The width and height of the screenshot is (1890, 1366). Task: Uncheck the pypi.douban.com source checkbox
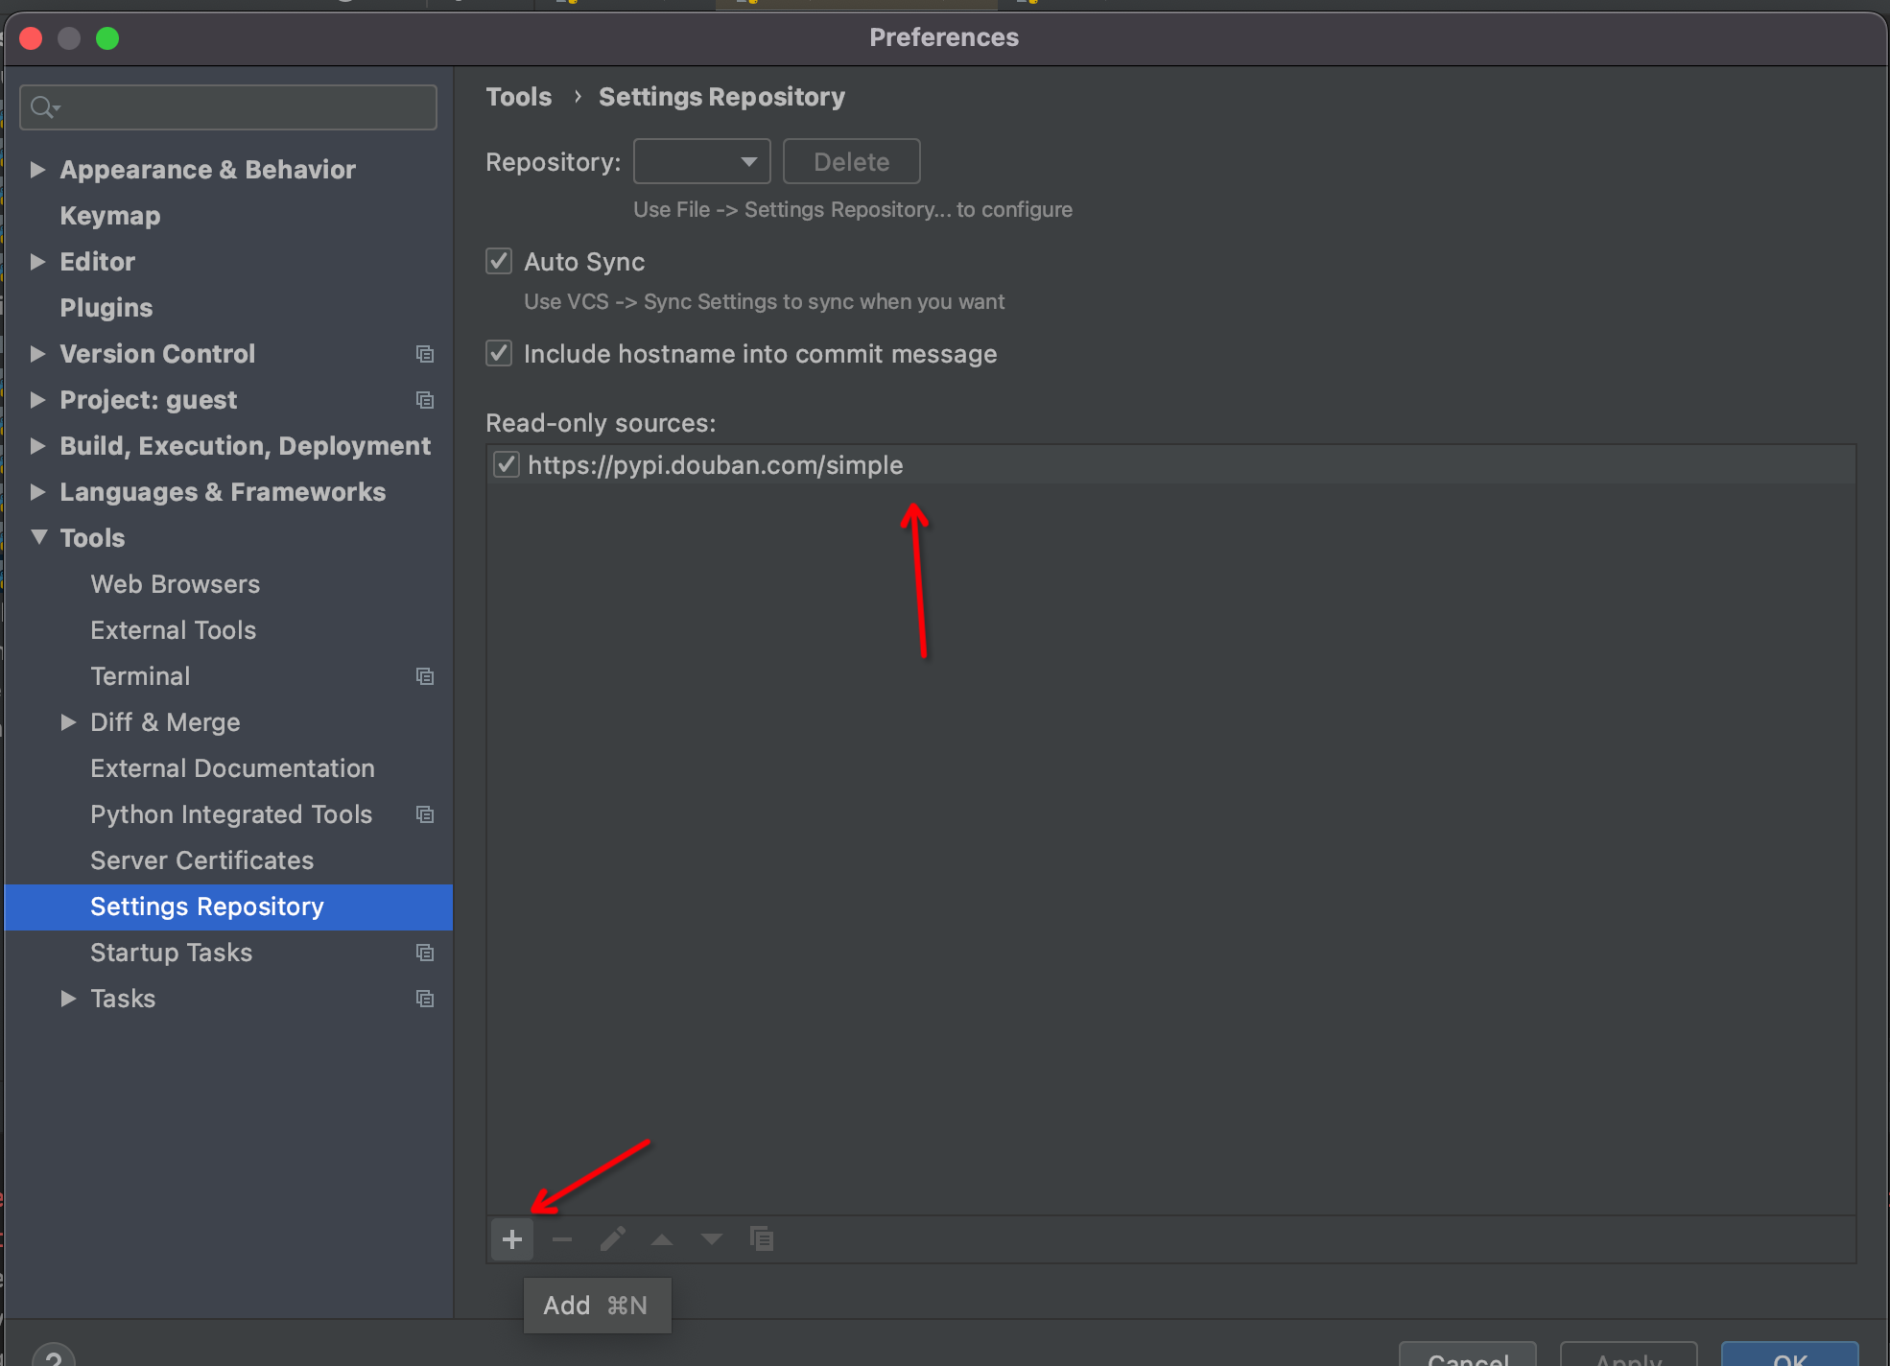[507, 465]
